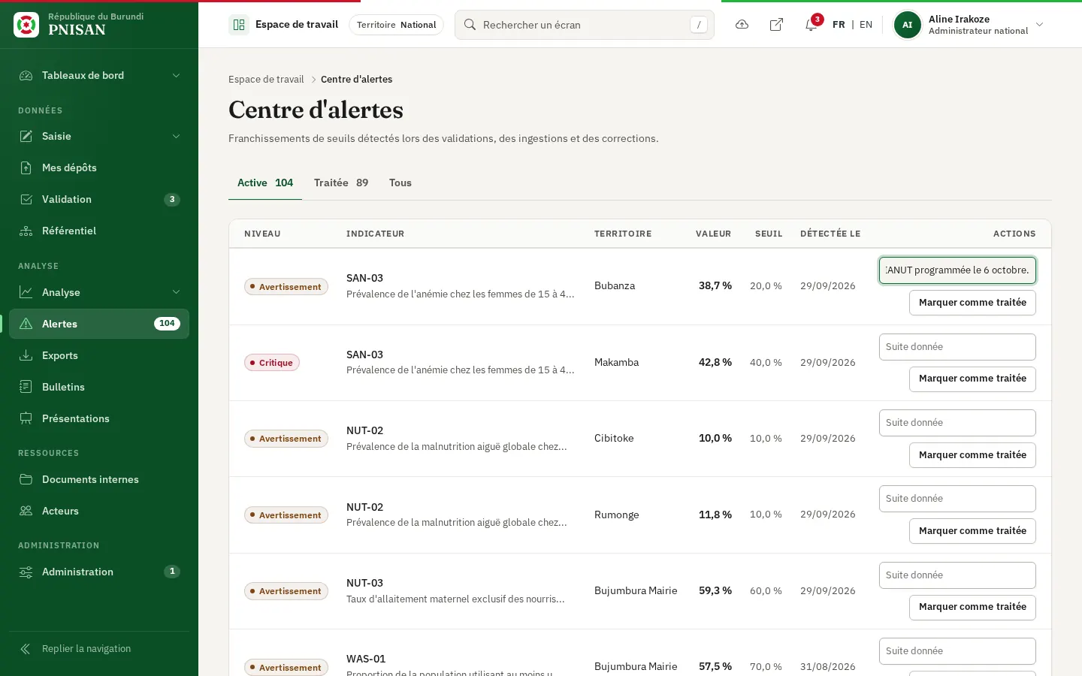Expand the Saisie submenu chevron
The height and width of the screenshot is (676, 1082).
pos(176,136)
